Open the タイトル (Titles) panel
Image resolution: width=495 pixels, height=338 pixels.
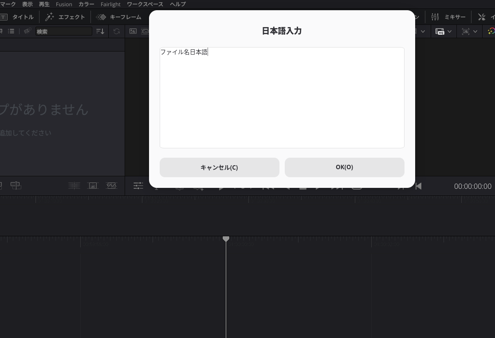[x=23, y=17]
